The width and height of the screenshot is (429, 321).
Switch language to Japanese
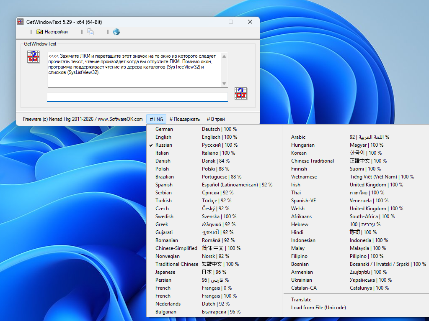(165, 272)
